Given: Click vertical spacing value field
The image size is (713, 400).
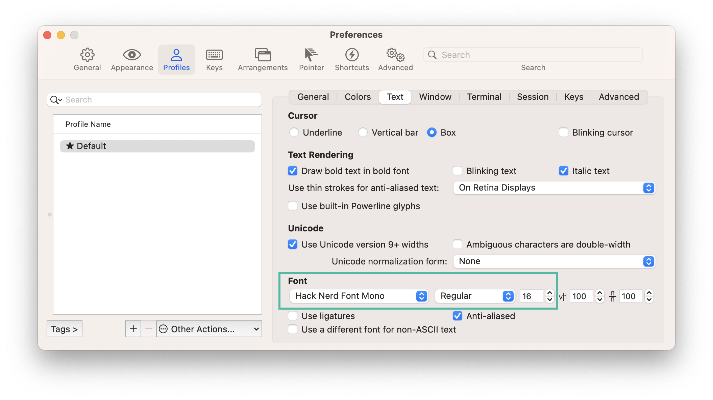Looking at the screenshot, I should click(x=631, y=296).
